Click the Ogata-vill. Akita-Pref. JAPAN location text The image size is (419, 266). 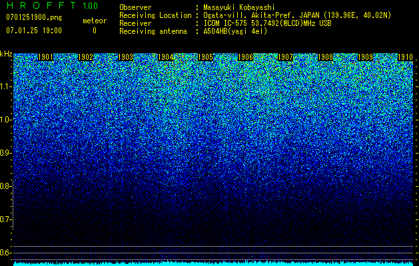click(x=297, y=15)
